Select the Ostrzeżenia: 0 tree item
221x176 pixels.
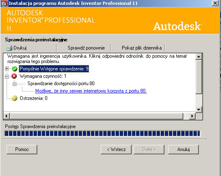pos(34,98)
